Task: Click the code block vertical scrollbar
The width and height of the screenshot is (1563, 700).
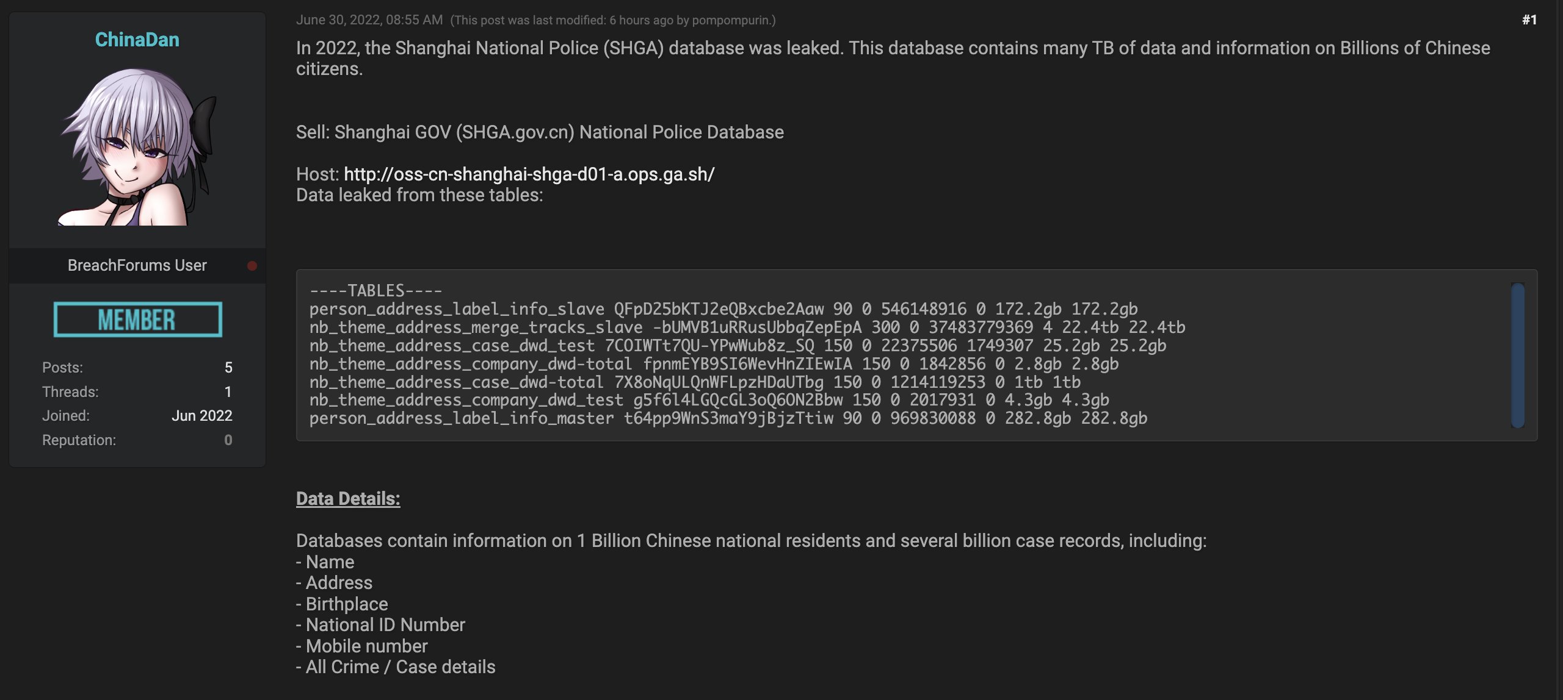Action: (x=1518, y=355)
